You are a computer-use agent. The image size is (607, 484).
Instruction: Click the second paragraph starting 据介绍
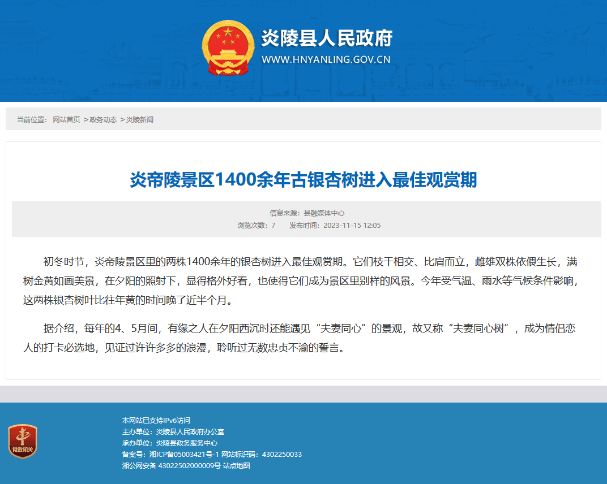[x=300, y=338]
